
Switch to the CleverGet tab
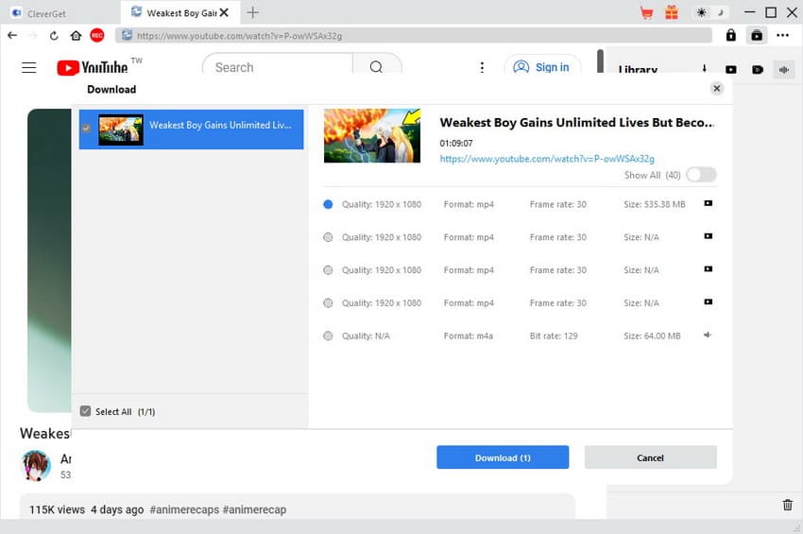click(x=45, y=13)
